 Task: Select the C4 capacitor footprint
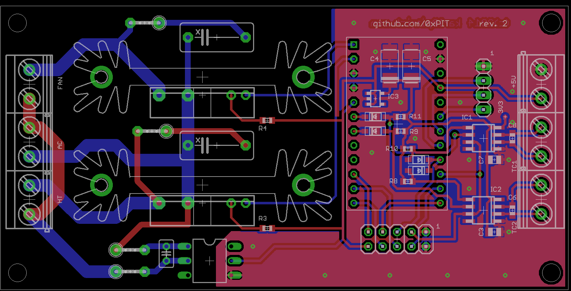click(x=390, y=66)
